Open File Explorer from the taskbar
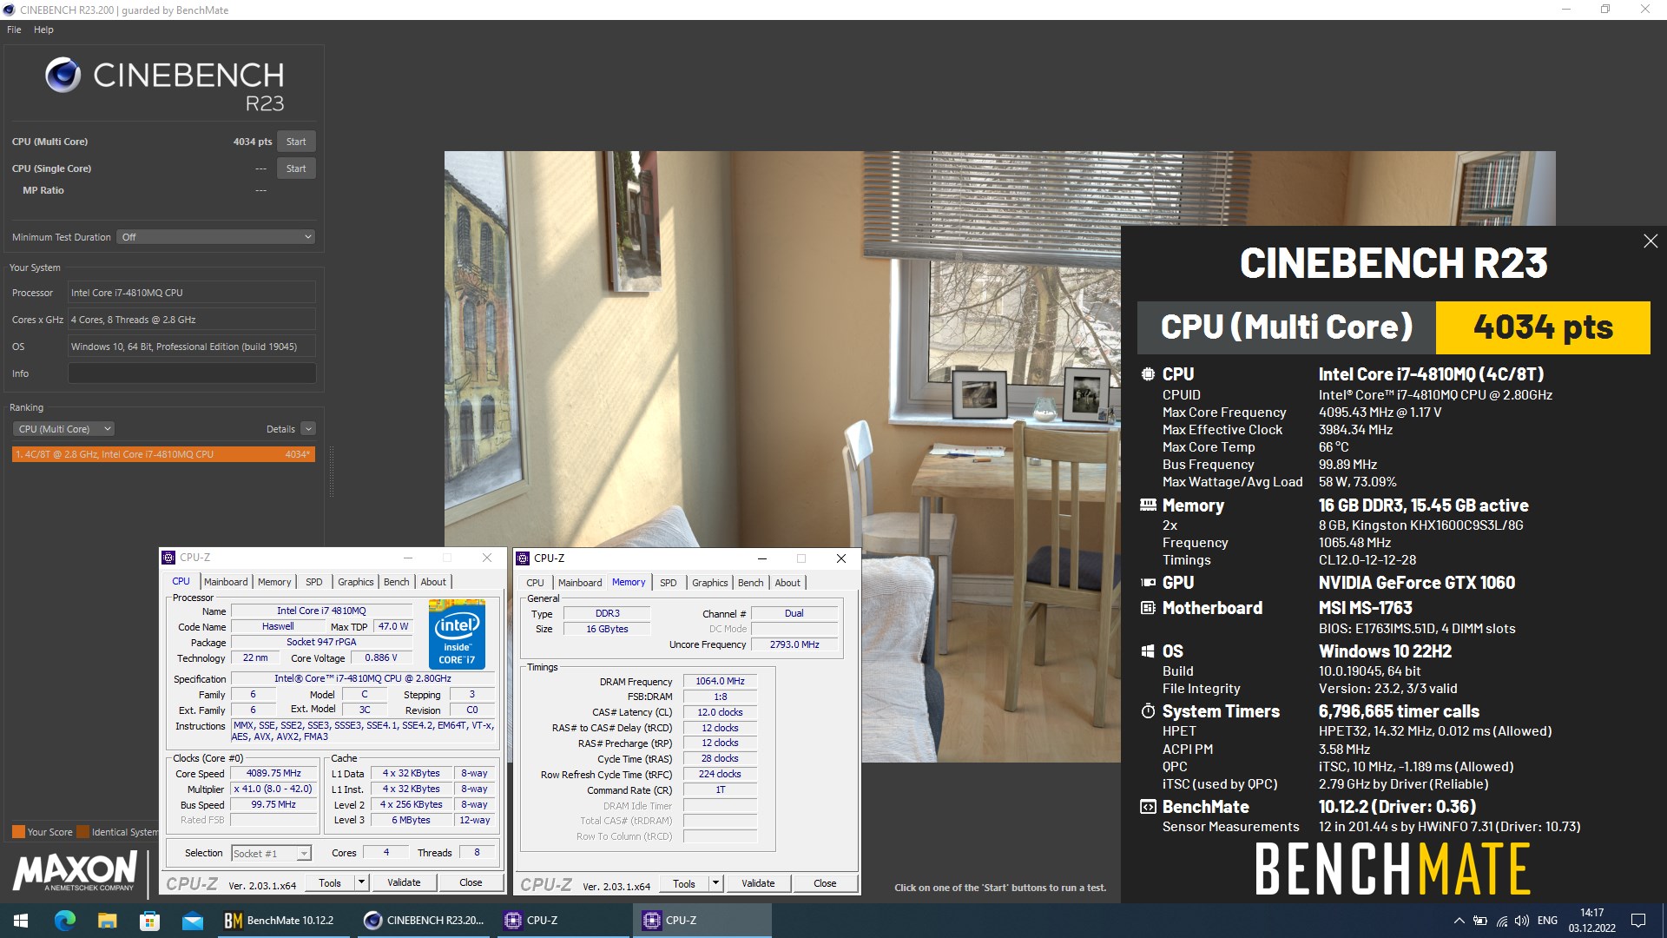This screenshot has width=1667, height=938. pyautogui.click(x=107, y=921)
